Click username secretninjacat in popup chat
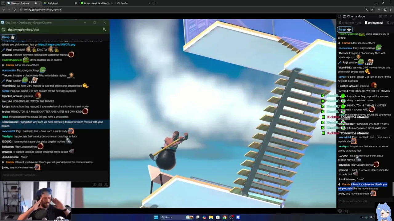This screenshot has height=221, width=394. pyautogui.click(x=10, y=122)
